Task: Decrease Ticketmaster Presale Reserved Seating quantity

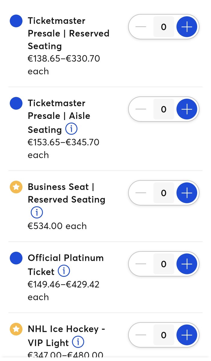Action: tap(141, 27)
